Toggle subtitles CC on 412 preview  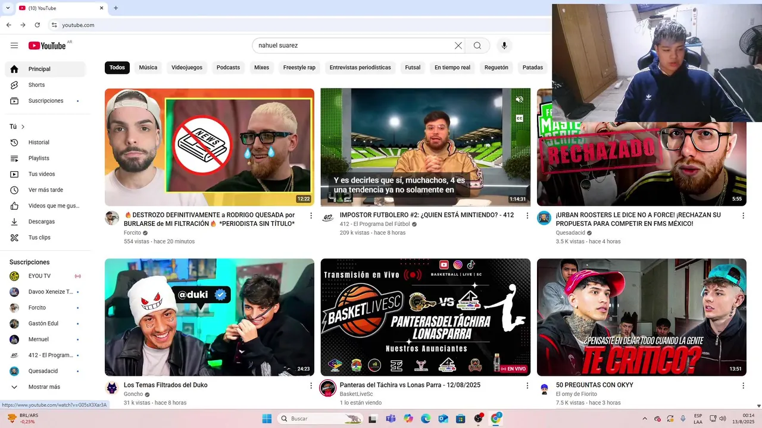coord(519,118)
